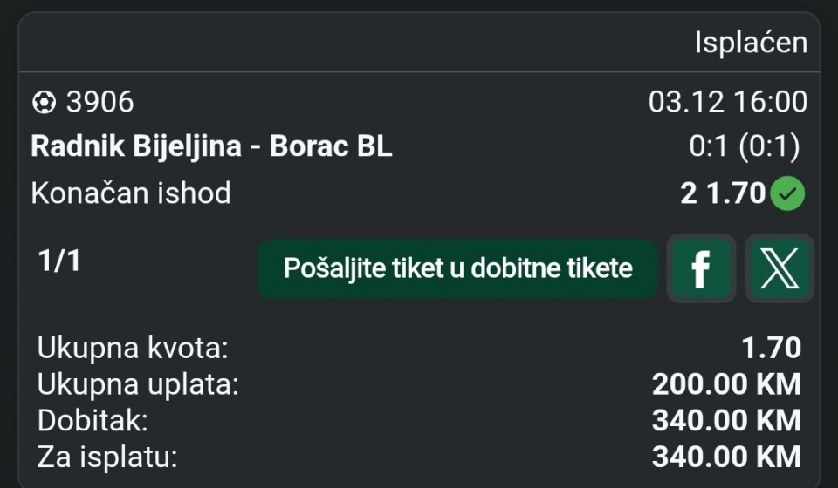Select the match code 3906
Screen dimensions: 838x488
click(x=100, y=103)
